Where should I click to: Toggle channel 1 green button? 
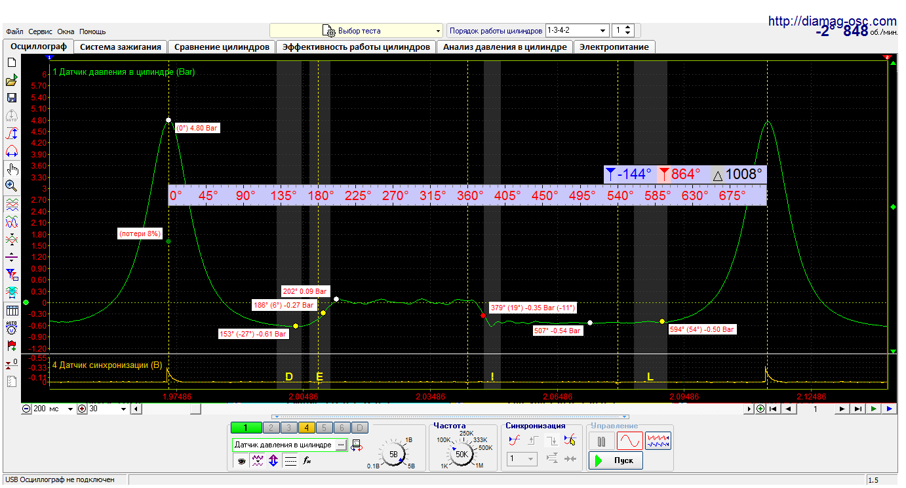(246, 428)
